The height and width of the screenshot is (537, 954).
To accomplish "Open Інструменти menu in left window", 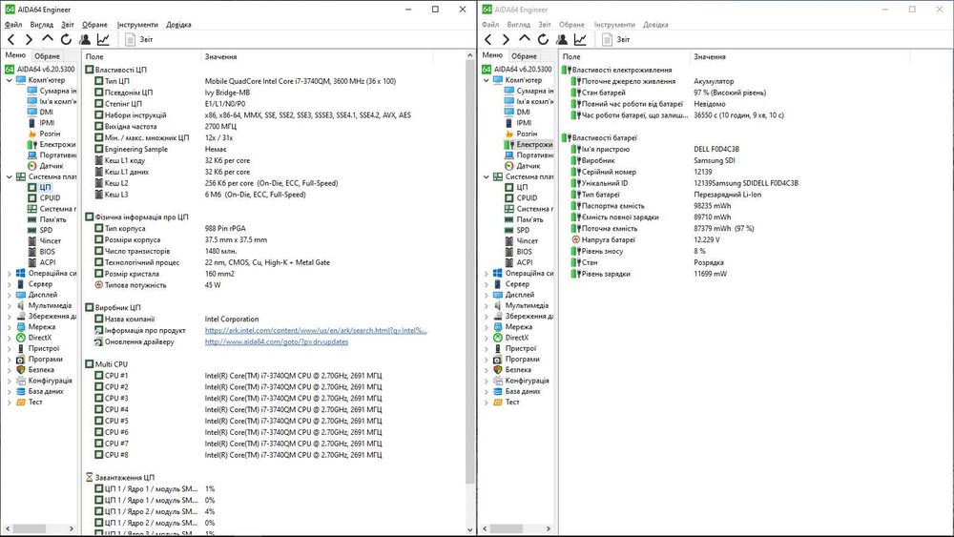I will pos(137,25).
